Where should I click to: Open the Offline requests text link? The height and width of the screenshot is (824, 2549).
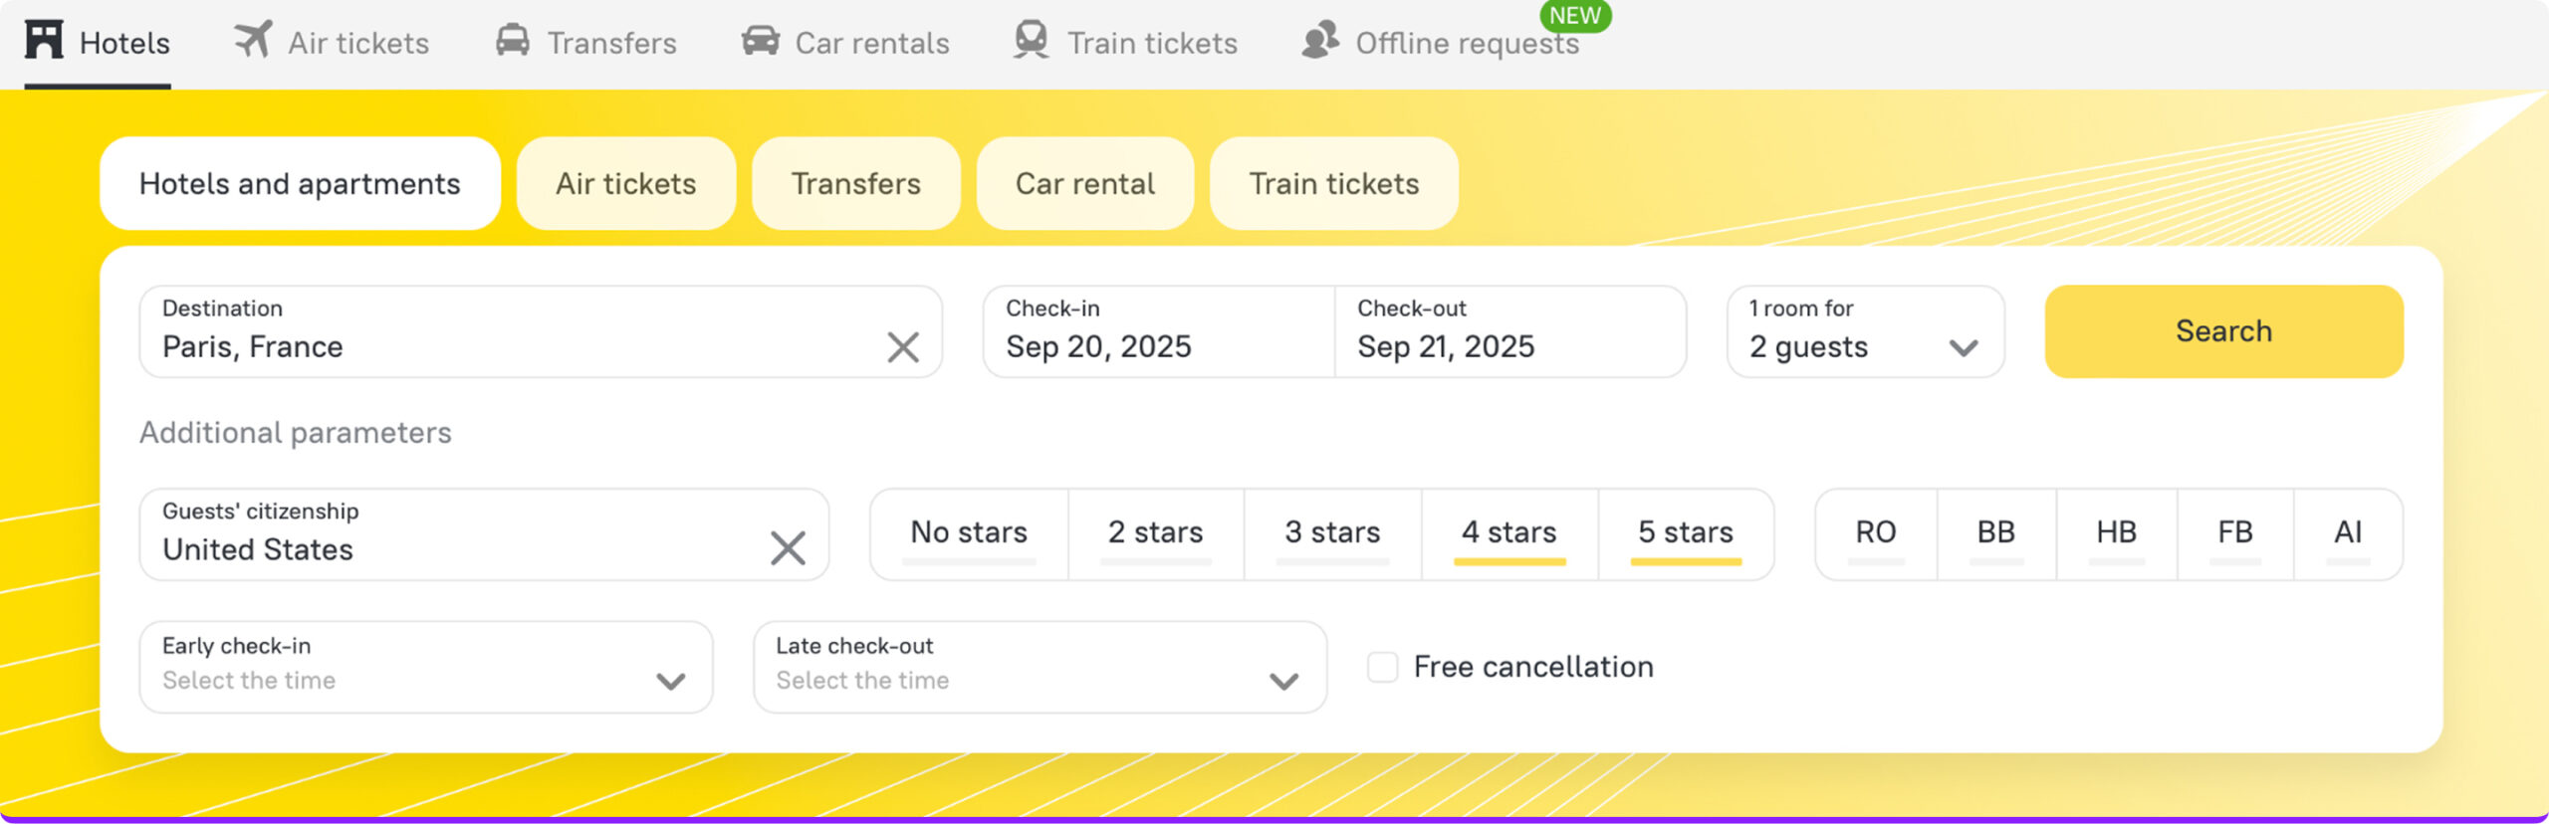pos(1467,44)
